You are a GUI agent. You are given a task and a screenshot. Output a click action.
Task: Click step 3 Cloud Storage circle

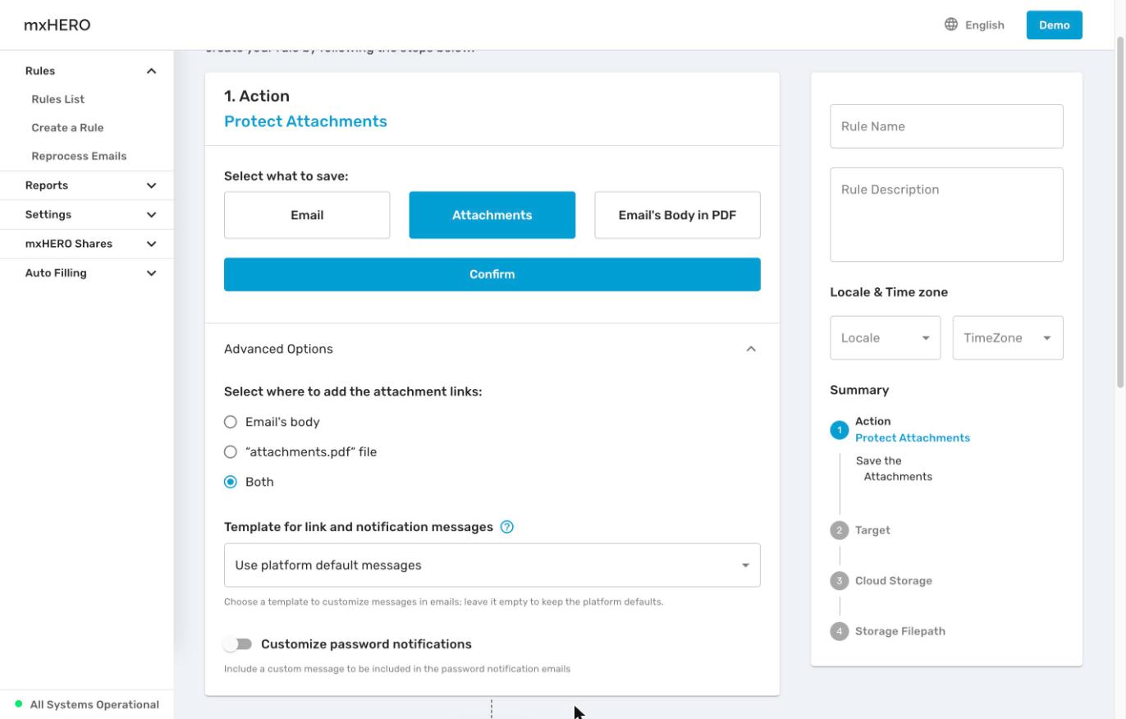pos(839,581)
